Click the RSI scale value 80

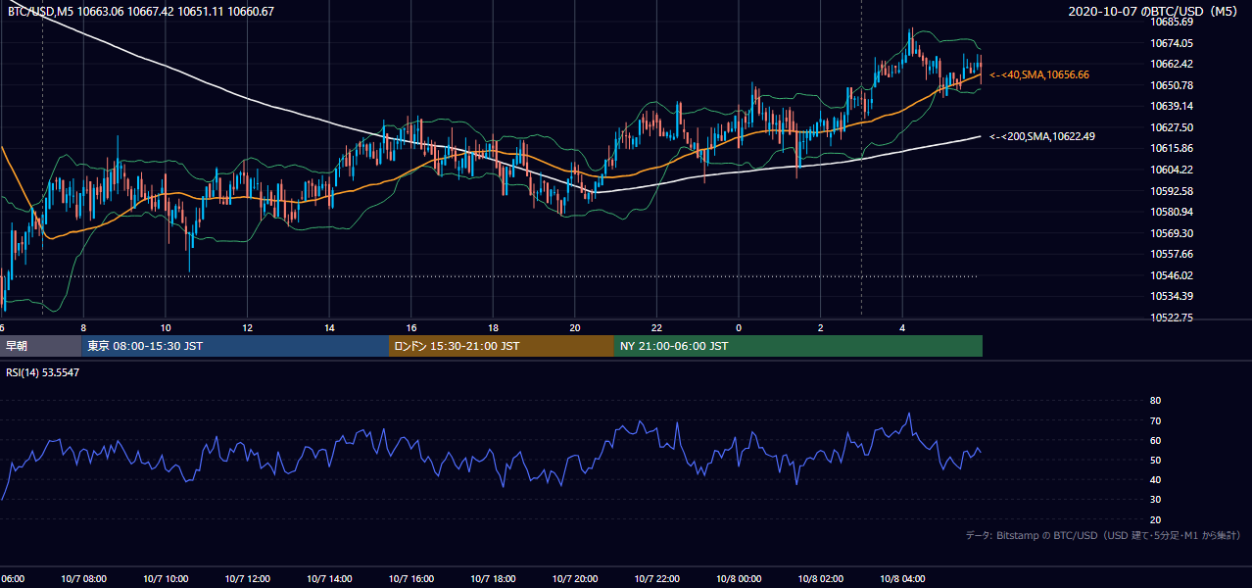(x=1155, y=401)
